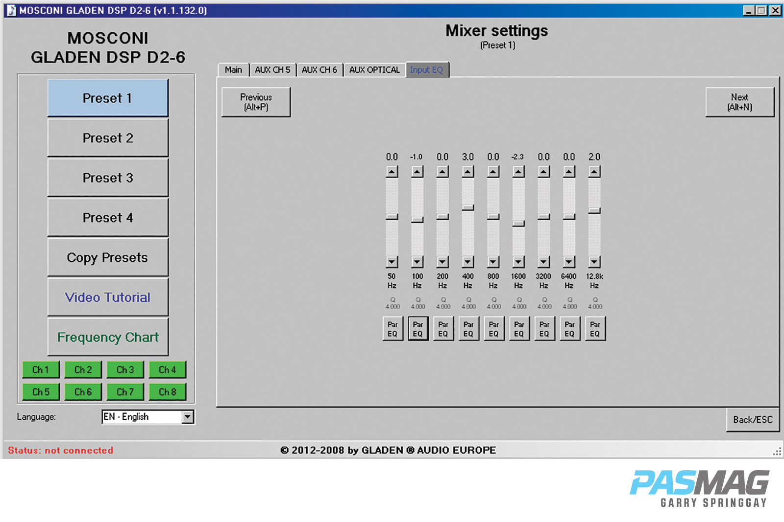Toggle Par EQ button for 800 Hz band
This screenshot has width=784, height=522.
coord(494,329)
